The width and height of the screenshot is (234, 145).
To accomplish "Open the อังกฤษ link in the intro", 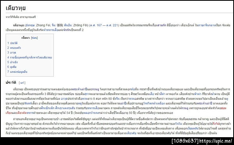I will [x=30, y=25].
